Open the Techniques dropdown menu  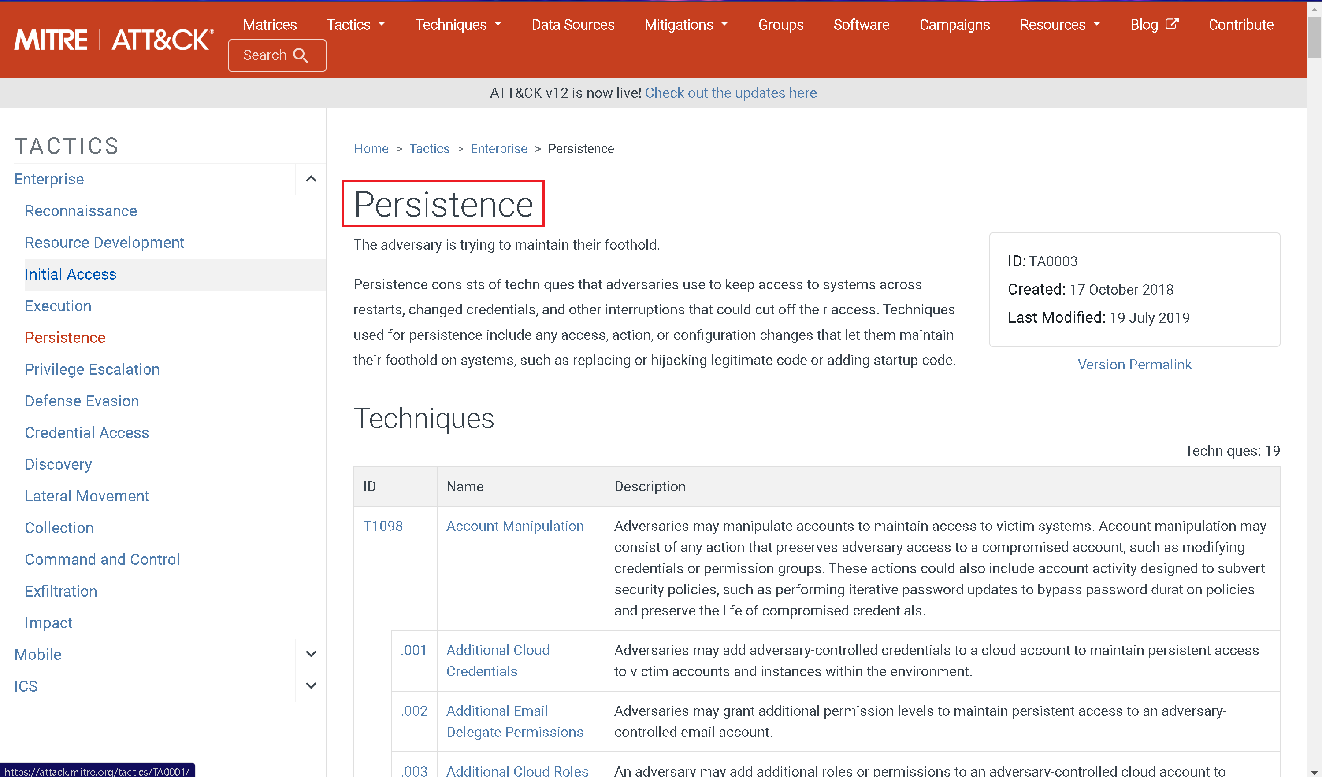(458, 25)
